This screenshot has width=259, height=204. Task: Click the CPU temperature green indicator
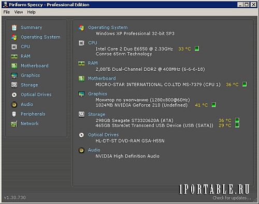click(x=197, y=49)
